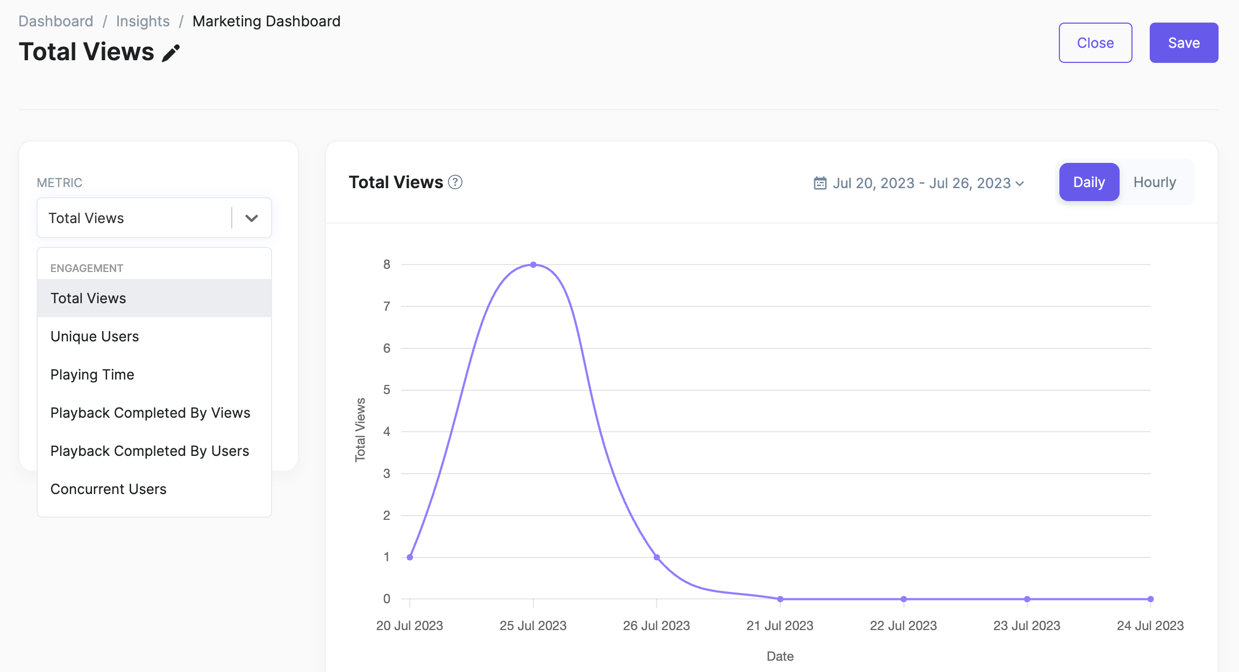The height and width of the screenshot is (672, 1239).
Task: Open the Total Views metric select box
Action: click(134, 218)
